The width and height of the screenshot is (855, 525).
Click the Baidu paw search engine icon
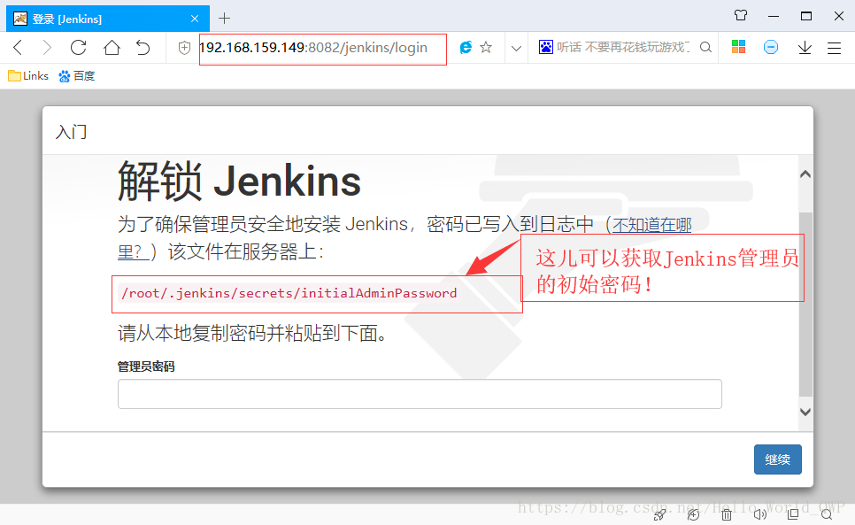point(546,48)
